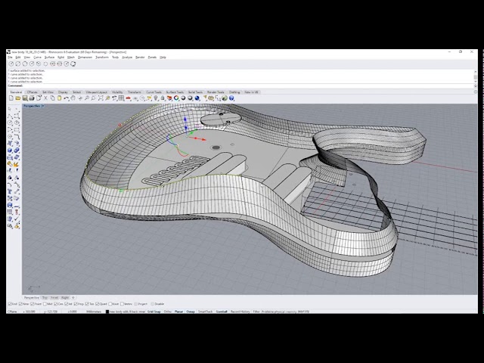The width and height of the screenshot is (484, 363).
Task: Toggle Ortho in status bar
Action: 168,312
